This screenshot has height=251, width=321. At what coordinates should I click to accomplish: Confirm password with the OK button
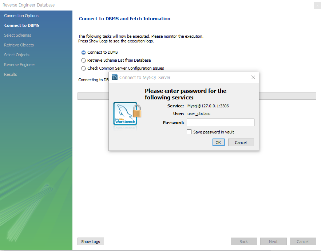click(x=218, y=143)
